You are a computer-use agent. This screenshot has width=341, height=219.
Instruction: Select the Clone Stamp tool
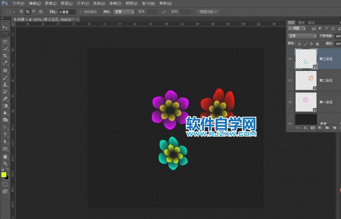pyautogui.click(x=5, y=85)
